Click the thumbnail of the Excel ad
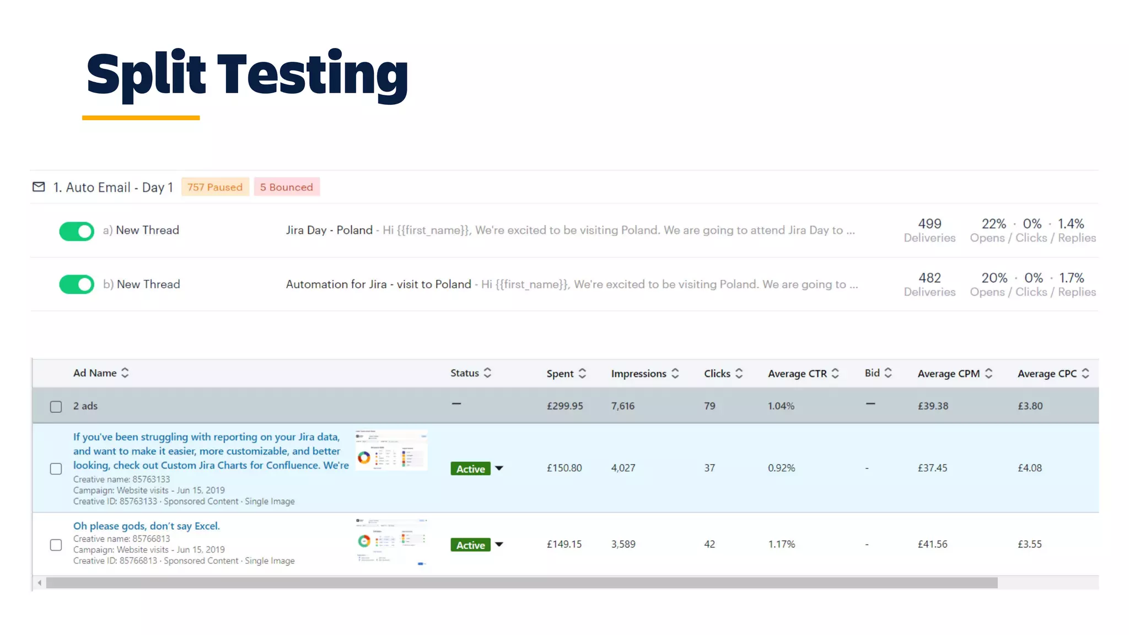This screenshot has height=635, width=1129. point(391,542)
